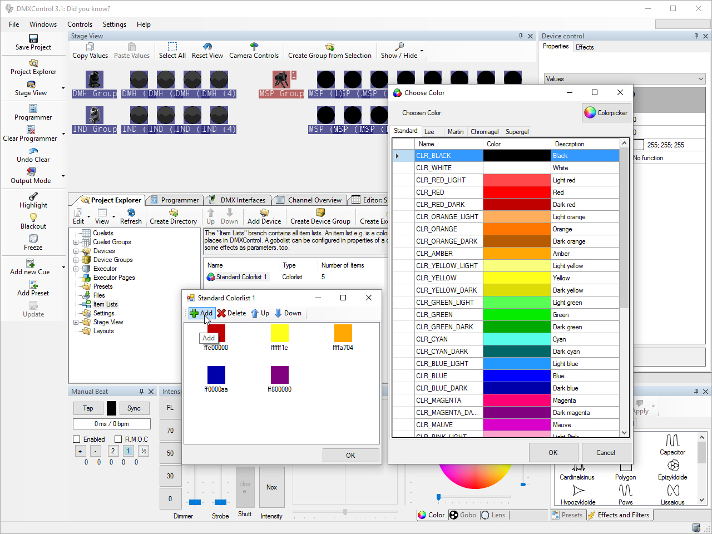
Task: Expand the Device Groups tree node
Action: click(x=76, y=260)
